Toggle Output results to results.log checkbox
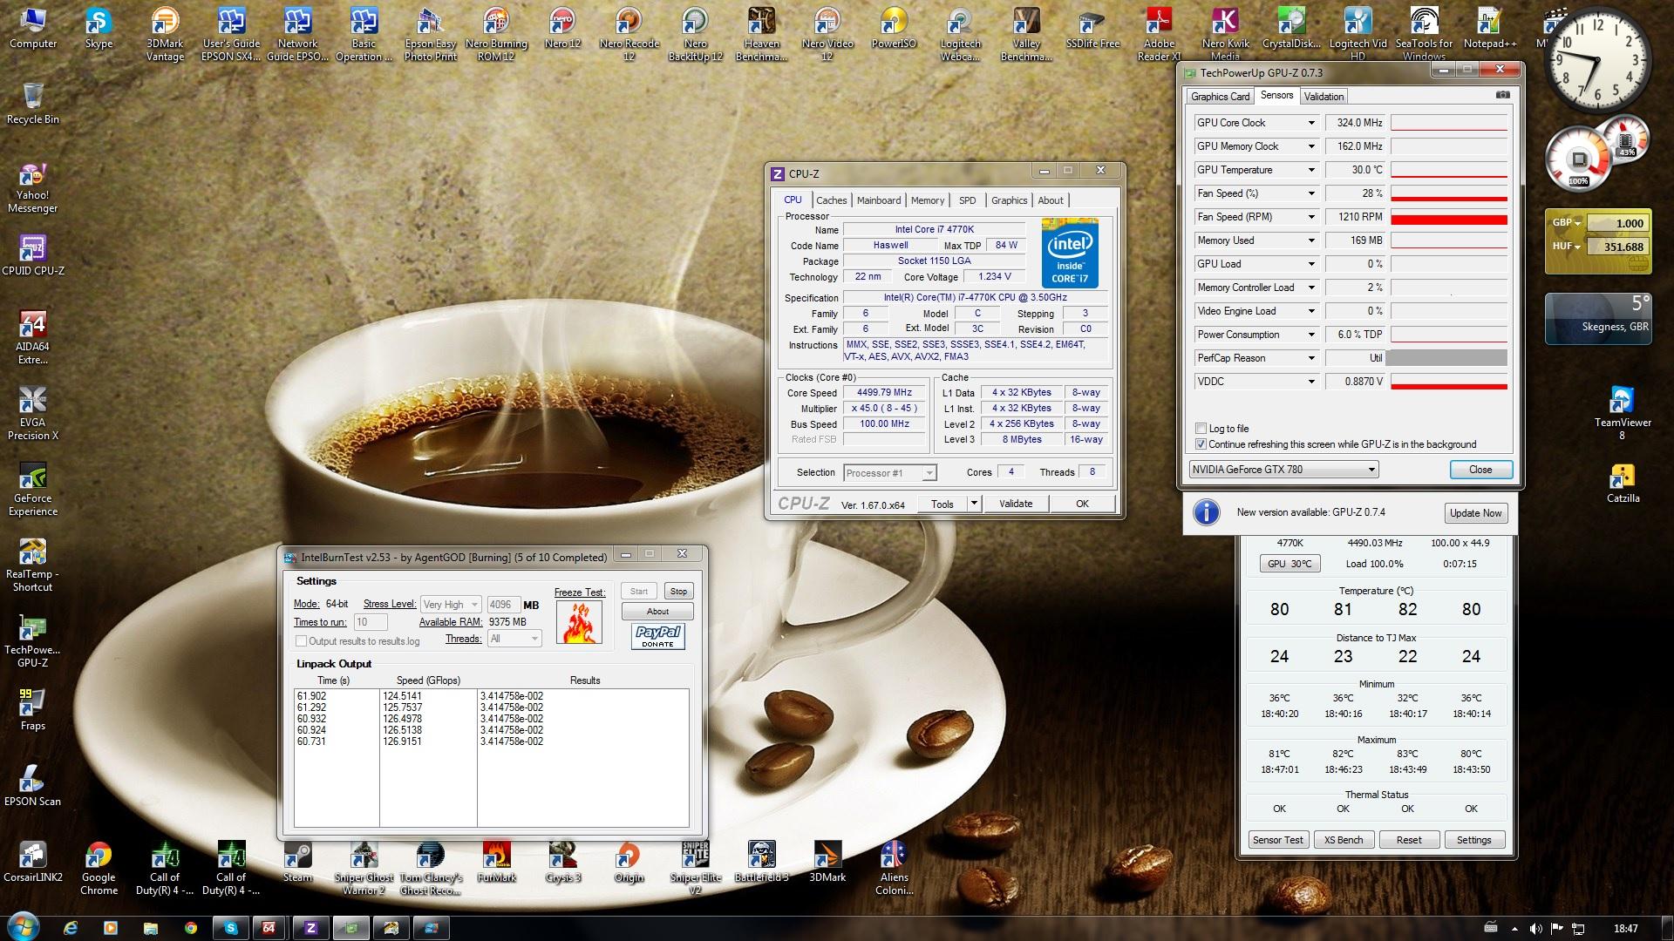The height and width of the screenshot is (941, 1674). tap(301, 641)
